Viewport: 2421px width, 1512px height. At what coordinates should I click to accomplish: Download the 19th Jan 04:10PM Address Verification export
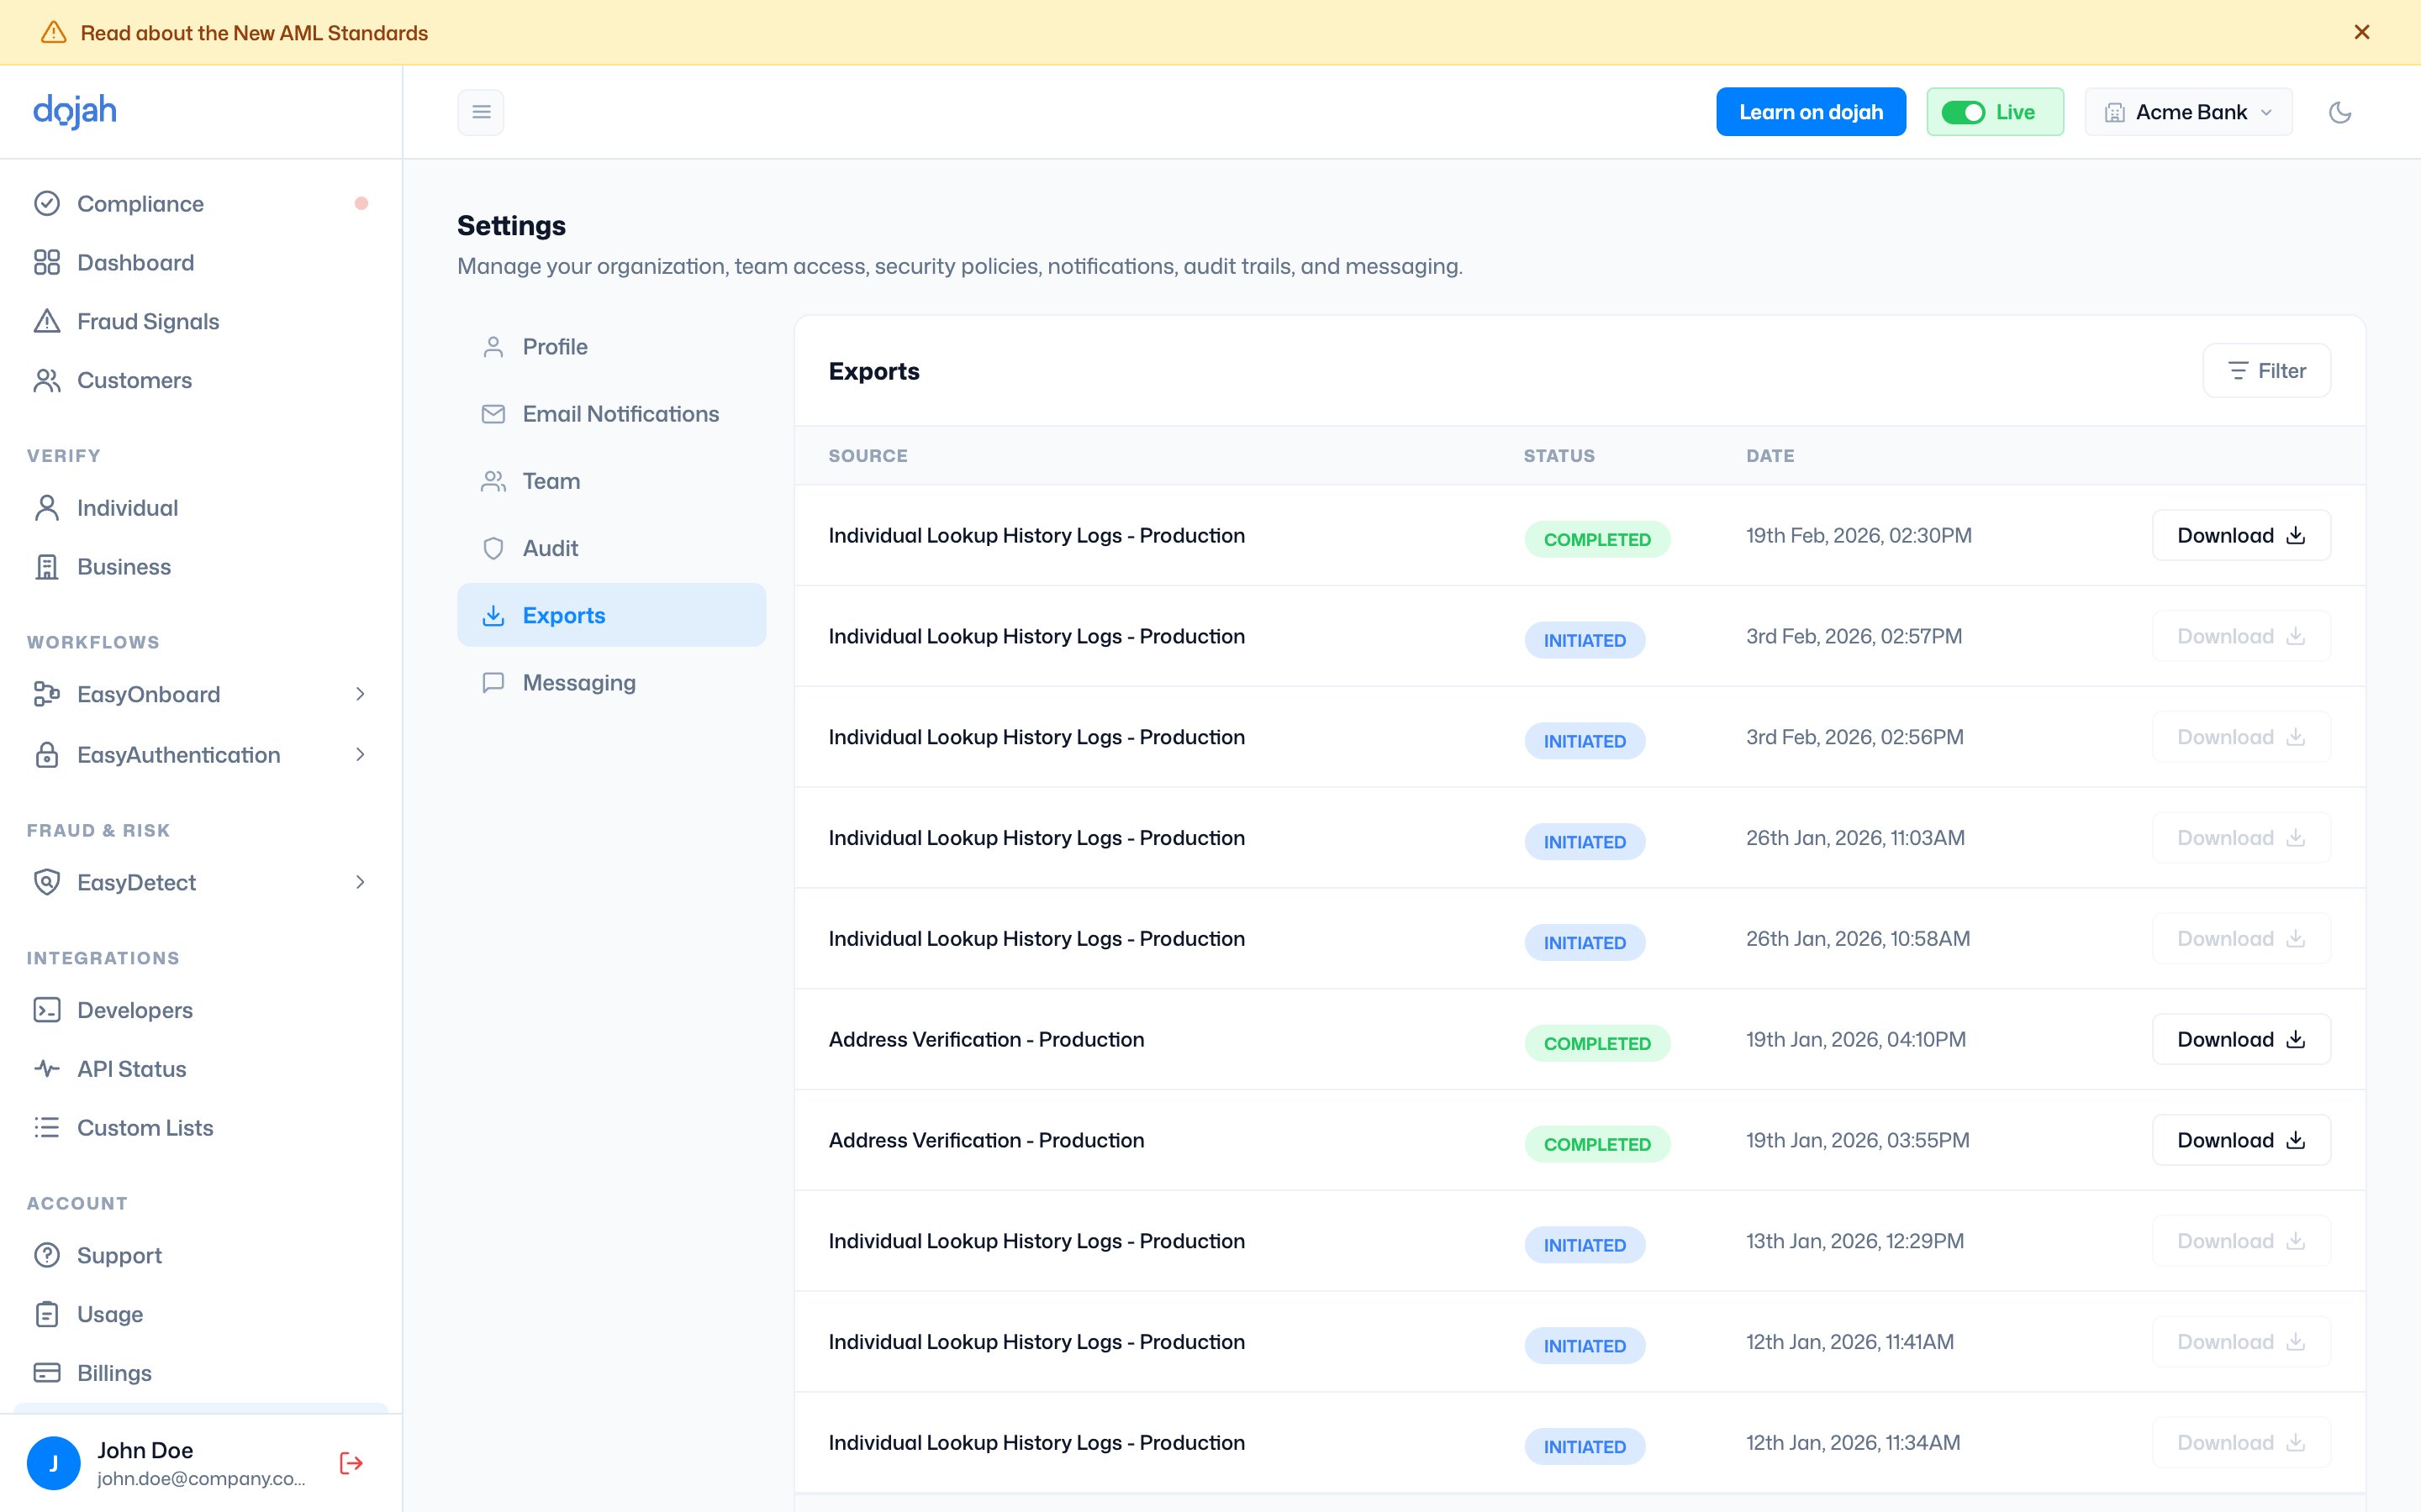pos(2241,1039)
